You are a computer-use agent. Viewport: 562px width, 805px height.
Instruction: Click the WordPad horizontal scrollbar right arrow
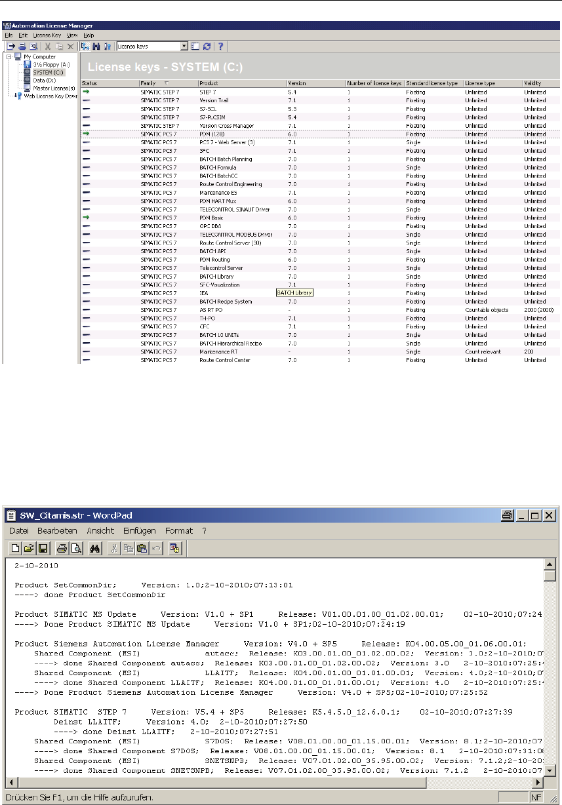[x=539, y=783]
